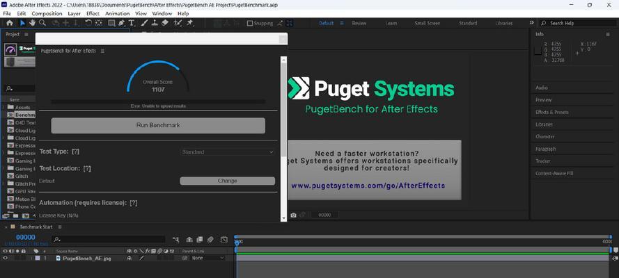Open the Test Type Standard dropdown
This screenshot has height=278, width=619.
point(228,152)
